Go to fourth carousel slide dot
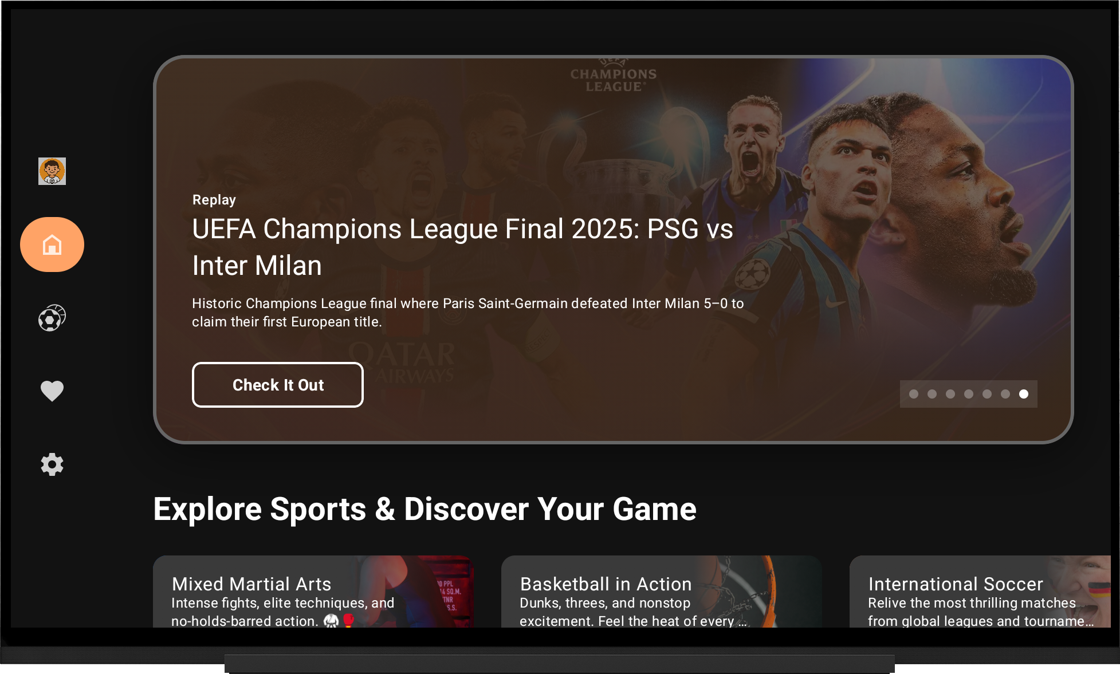 pyautogui.click(x=969, y=394)
